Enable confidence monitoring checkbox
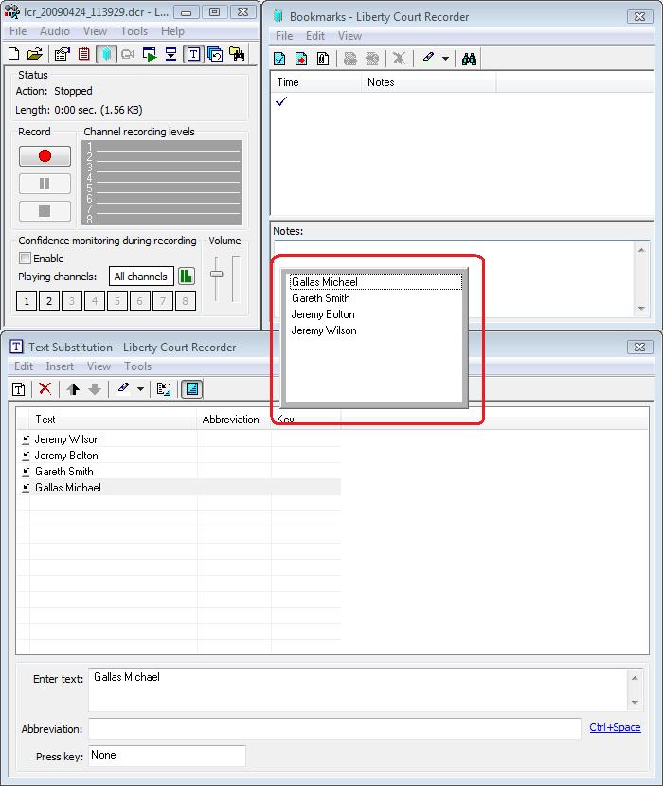The width and height of the screenshot is (663, 786). point(25,259)
